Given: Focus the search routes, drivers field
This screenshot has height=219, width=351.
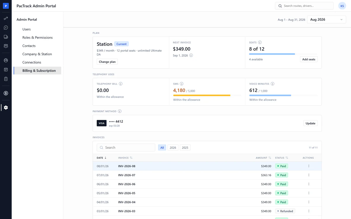Looking at the screenshot, I should tap(304, 6).
